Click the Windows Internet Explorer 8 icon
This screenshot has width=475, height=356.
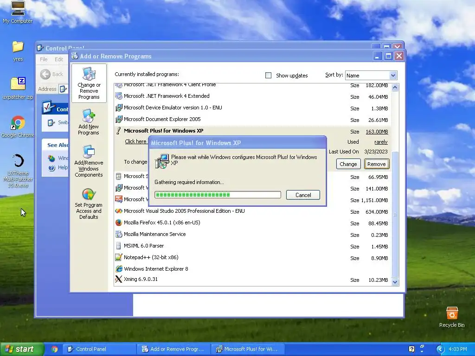pos(119,269)
